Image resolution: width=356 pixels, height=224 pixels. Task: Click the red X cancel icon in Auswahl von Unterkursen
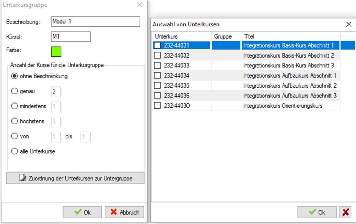pos(345,212)
